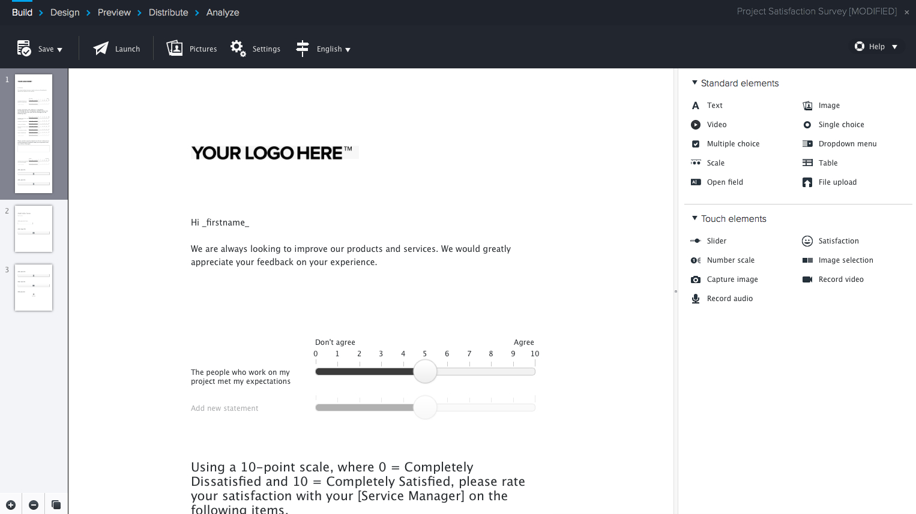Screen dimensions: 916x514
Task: Open the Save dropdown arrow
Action: [59, 50]
